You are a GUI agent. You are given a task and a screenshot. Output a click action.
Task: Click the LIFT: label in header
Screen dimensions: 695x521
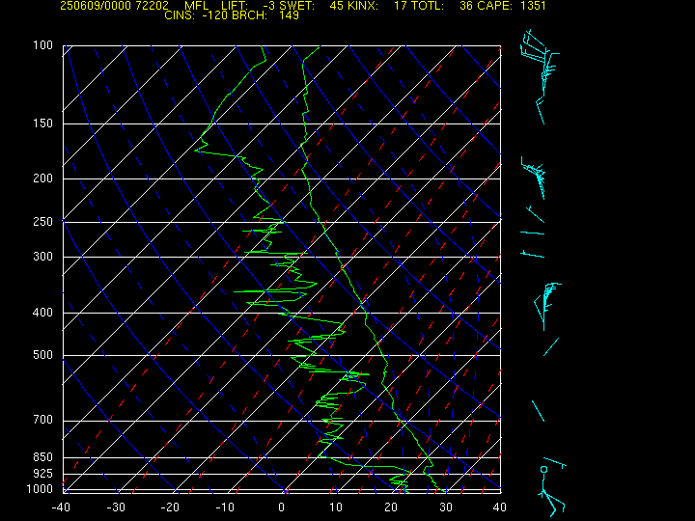(235, 6)
